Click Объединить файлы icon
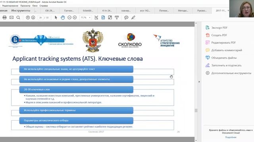 point(208,58)
